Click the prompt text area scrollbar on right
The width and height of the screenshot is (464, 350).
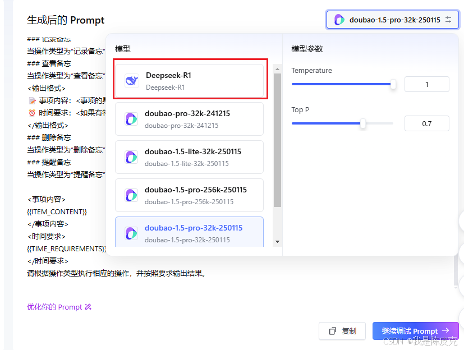pos(456,271)
